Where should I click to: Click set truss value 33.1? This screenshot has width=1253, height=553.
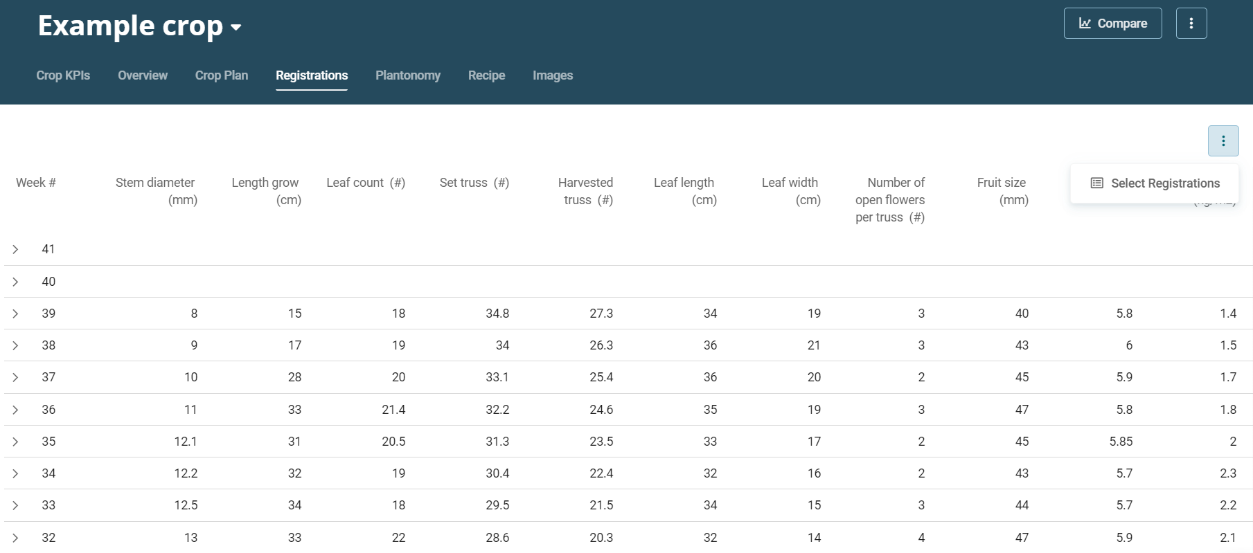[x=497, y=377]
